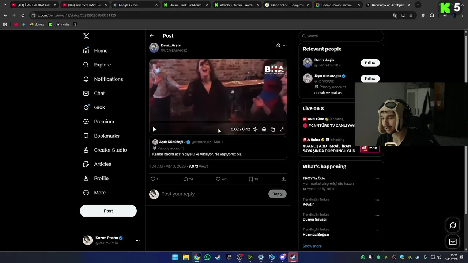This screenshot has width=468, height=263.
Task: Go back using the Post header arrow
Action: point(152,36)
